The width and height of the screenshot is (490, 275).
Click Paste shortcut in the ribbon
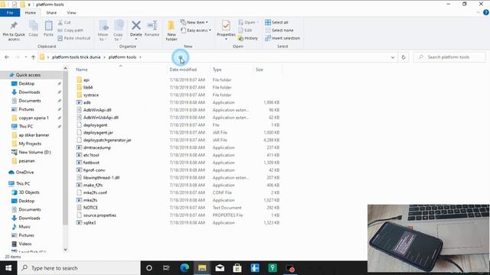[x=74, y=38]
